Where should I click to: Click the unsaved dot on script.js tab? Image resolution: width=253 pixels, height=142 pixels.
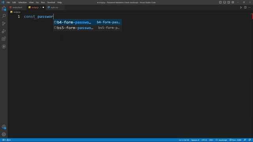(x=43, y=7)
